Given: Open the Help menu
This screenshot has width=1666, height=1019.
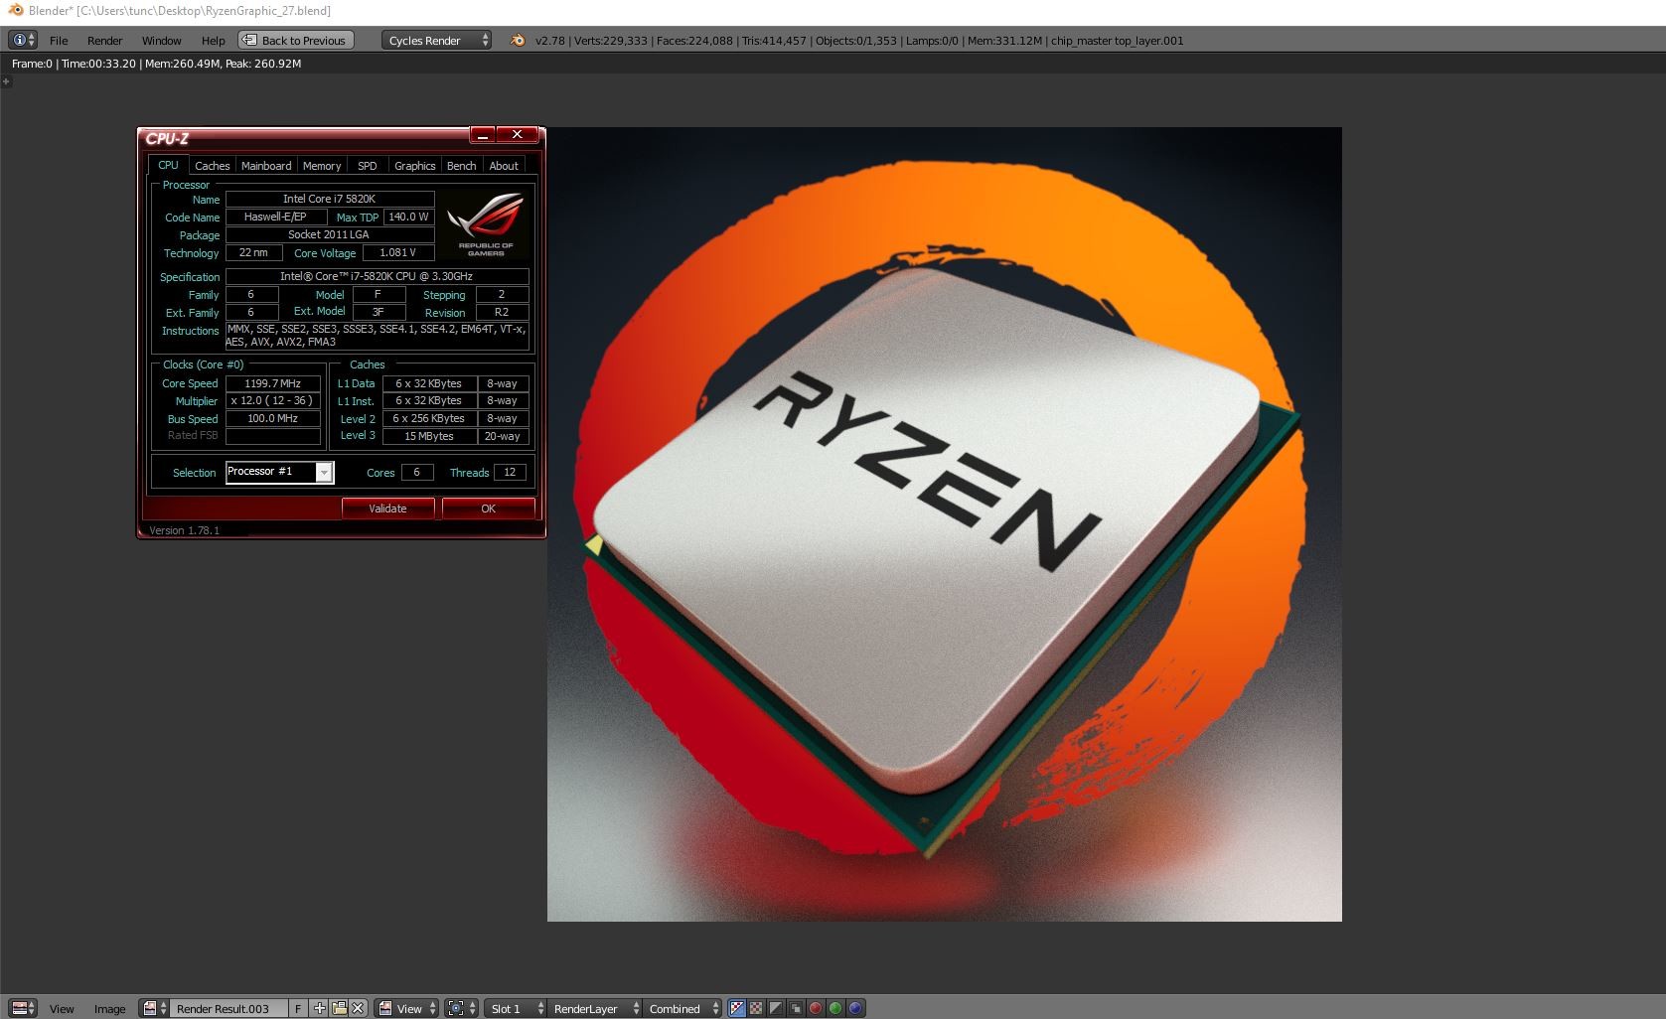Looking at the screenshot, I should pos(213,41).
